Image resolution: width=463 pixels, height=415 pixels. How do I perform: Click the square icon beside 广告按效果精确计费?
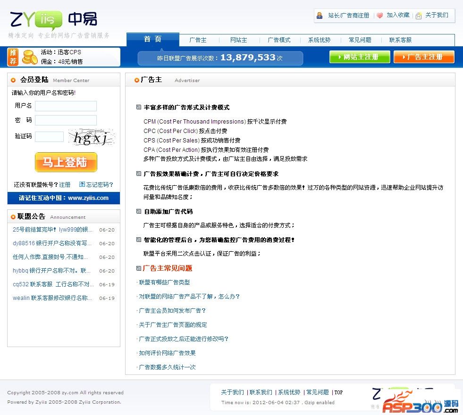(x=138, y=174)
